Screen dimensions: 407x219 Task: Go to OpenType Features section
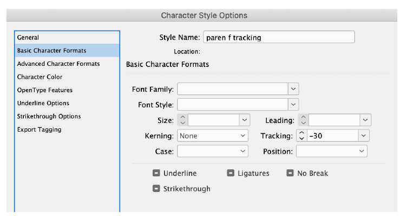pyautogui.click(x=67, y=90)
